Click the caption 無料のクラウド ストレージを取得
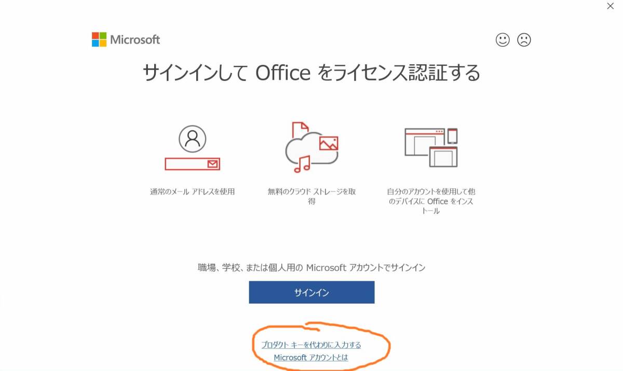The image size is (623, 371). click(x=311, y=196)
